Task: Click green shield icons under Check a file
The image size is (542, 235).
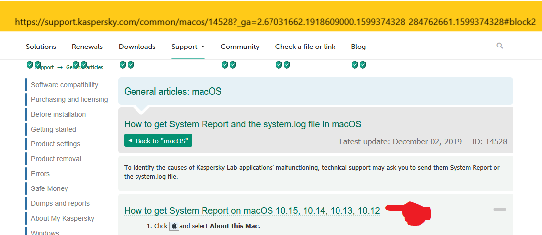Action: pos(283,65)
